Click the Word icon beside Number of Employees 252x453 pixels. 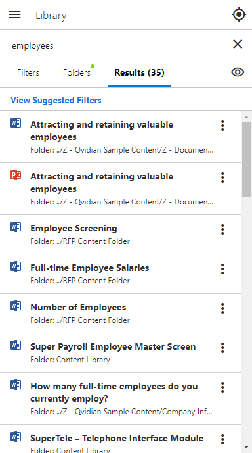tap(16, 306)
